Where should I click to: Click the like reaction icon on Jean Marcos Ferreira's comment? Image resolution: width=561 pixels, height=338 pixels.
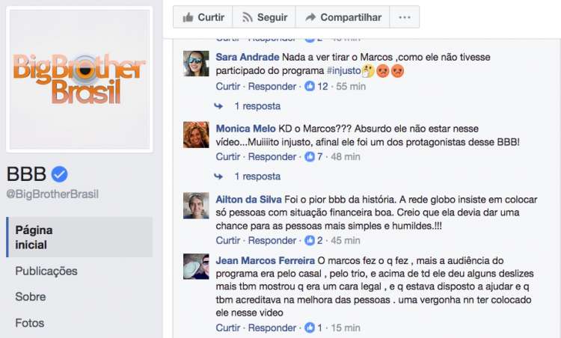click(x=310, y=328)
